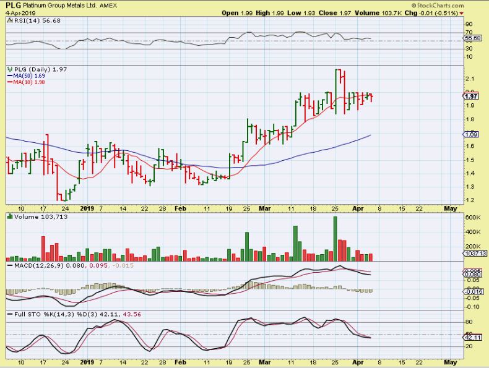The width and height of the screenshot is (489, 368).
Task: Click the 103713 volume tag on right axis
Action: tap(475, 254)
